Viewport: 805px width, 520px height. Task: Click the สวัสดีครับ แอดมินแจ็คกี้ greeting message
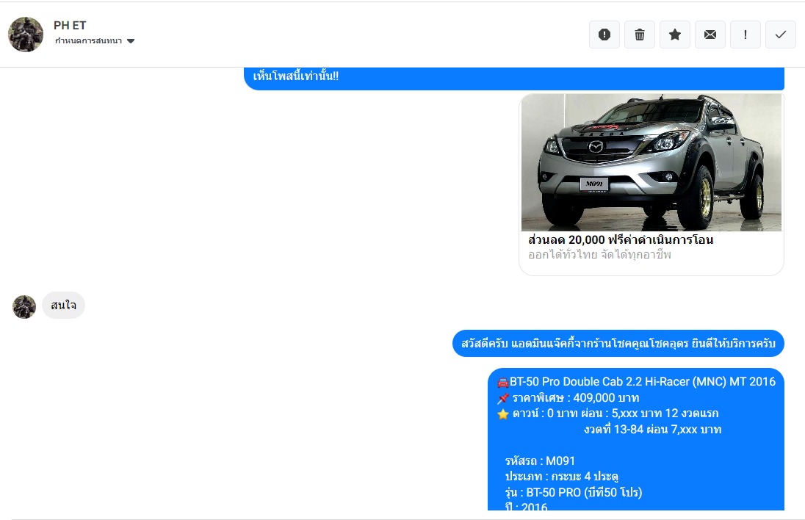(618, 344)
